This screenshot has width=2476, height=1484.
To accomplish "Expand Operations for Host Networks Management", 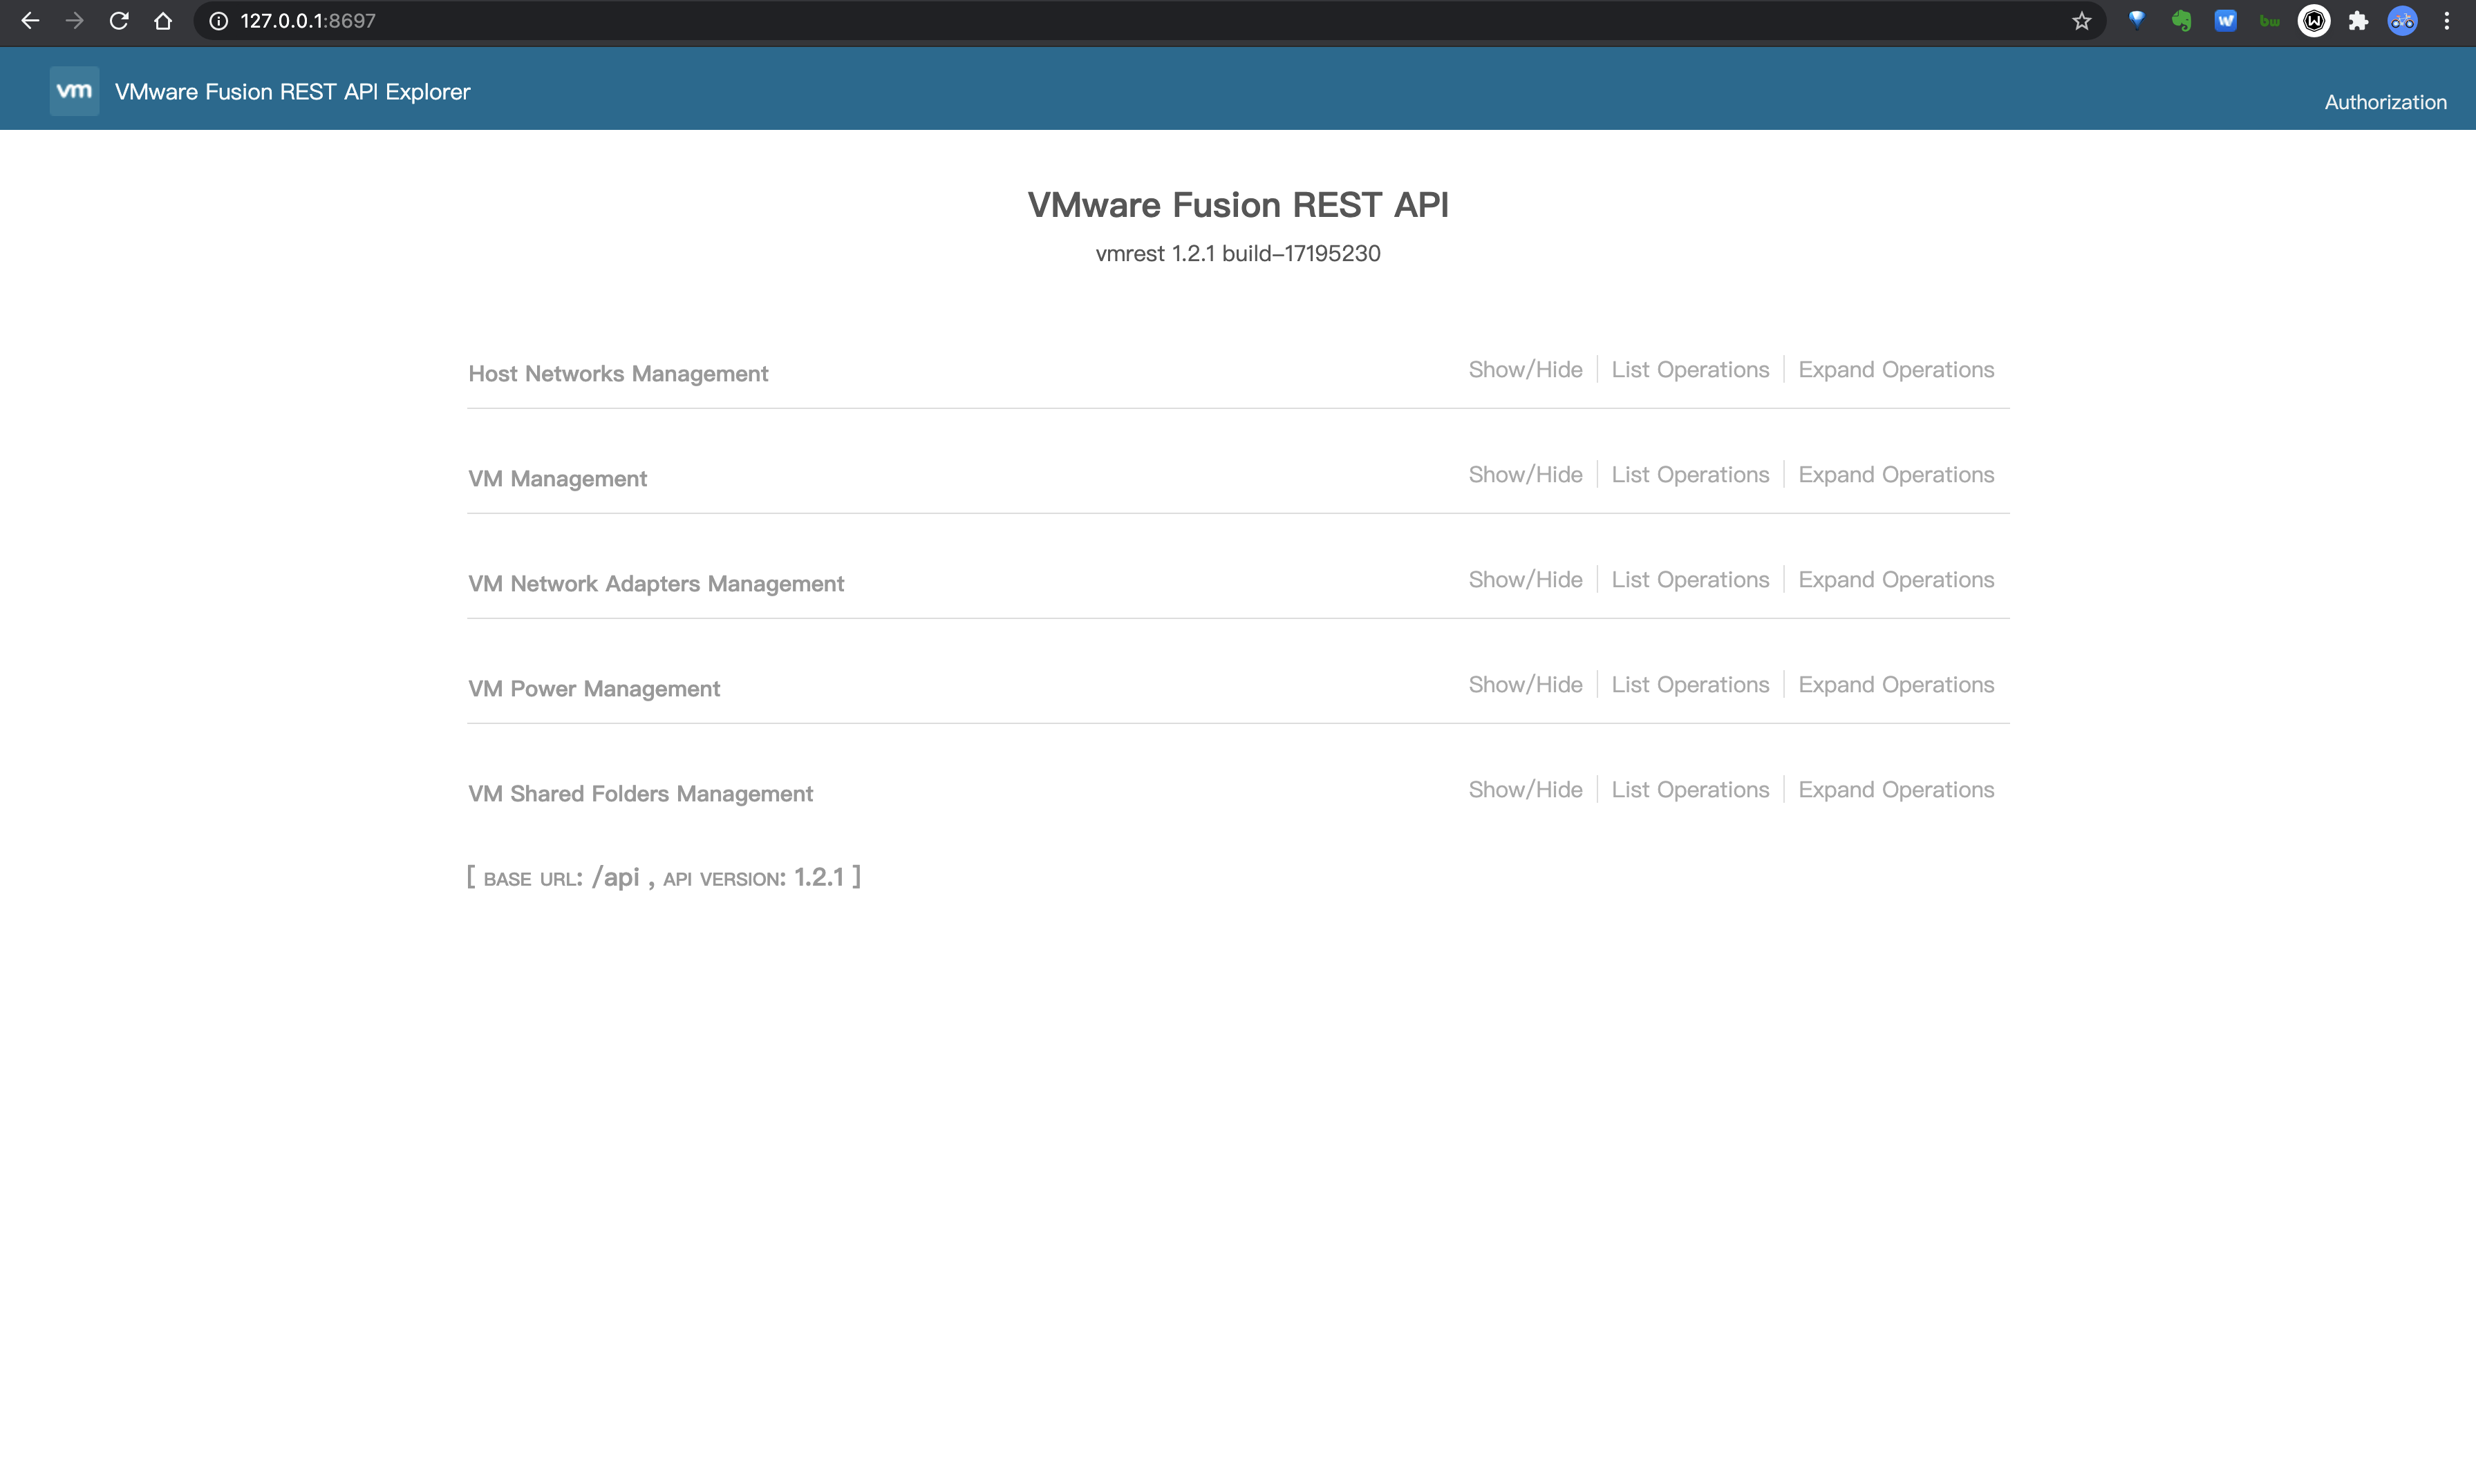I will point(1896,369).
